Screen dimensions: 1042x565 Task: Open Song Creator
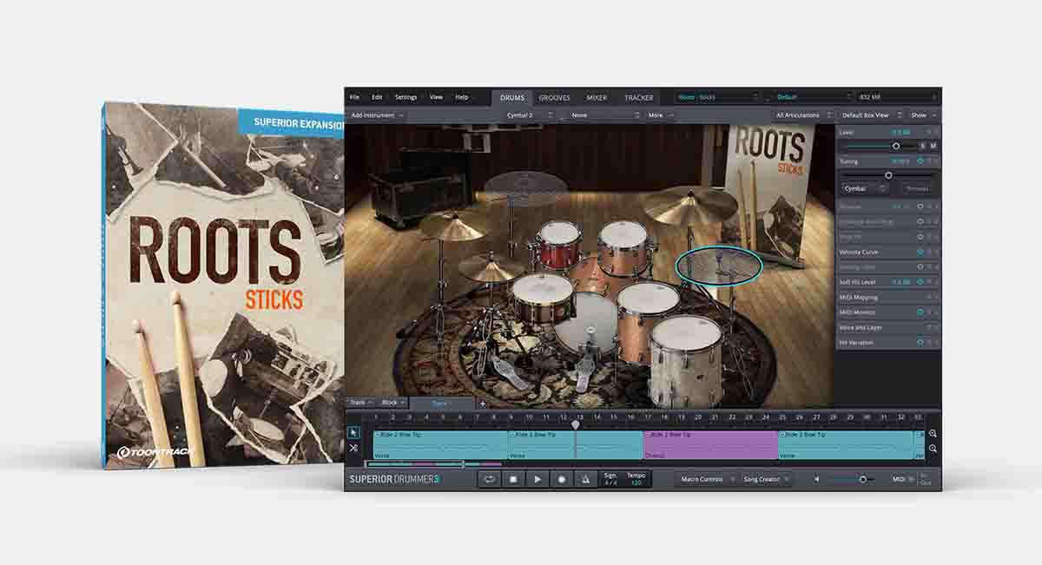(765, 479)
